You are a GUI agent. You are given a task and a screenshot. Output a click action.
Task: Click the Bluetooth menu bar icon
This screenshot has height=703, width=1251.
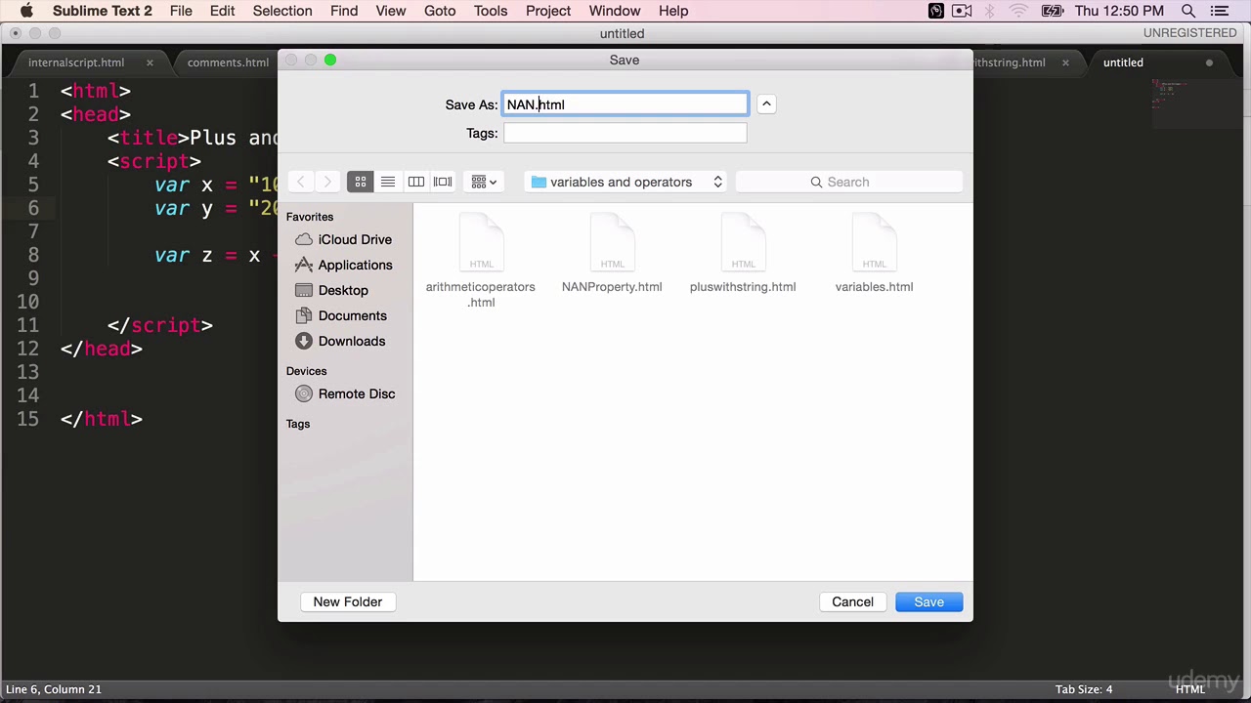pos(989,11)
